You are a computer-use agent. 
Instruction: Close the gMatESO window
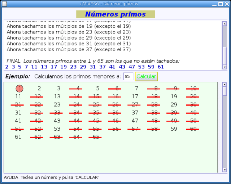click(227, 3)
